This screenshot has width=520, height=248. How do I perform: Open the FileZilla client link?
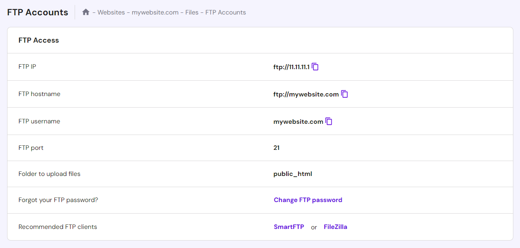click(335, 227)
